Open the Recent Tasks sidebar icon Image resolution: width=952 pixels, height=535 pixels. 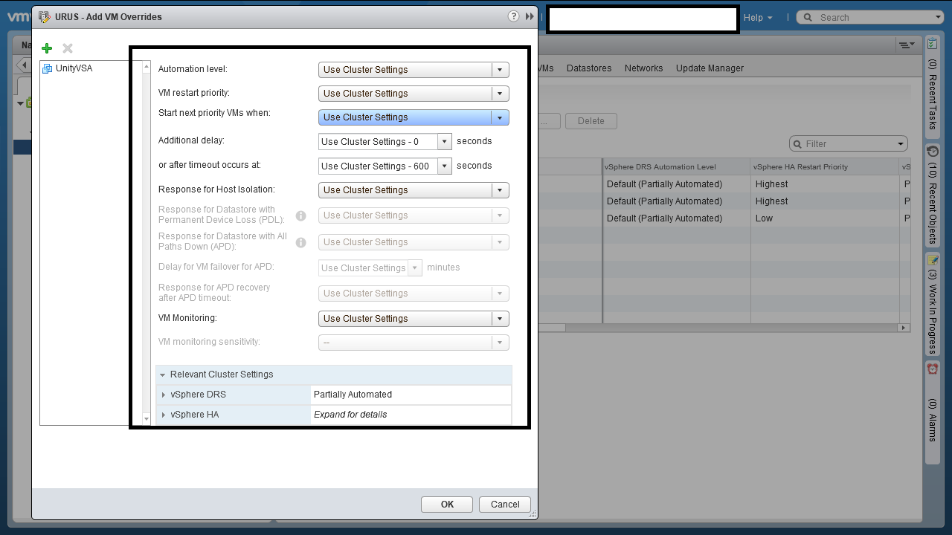pos(932,45)
